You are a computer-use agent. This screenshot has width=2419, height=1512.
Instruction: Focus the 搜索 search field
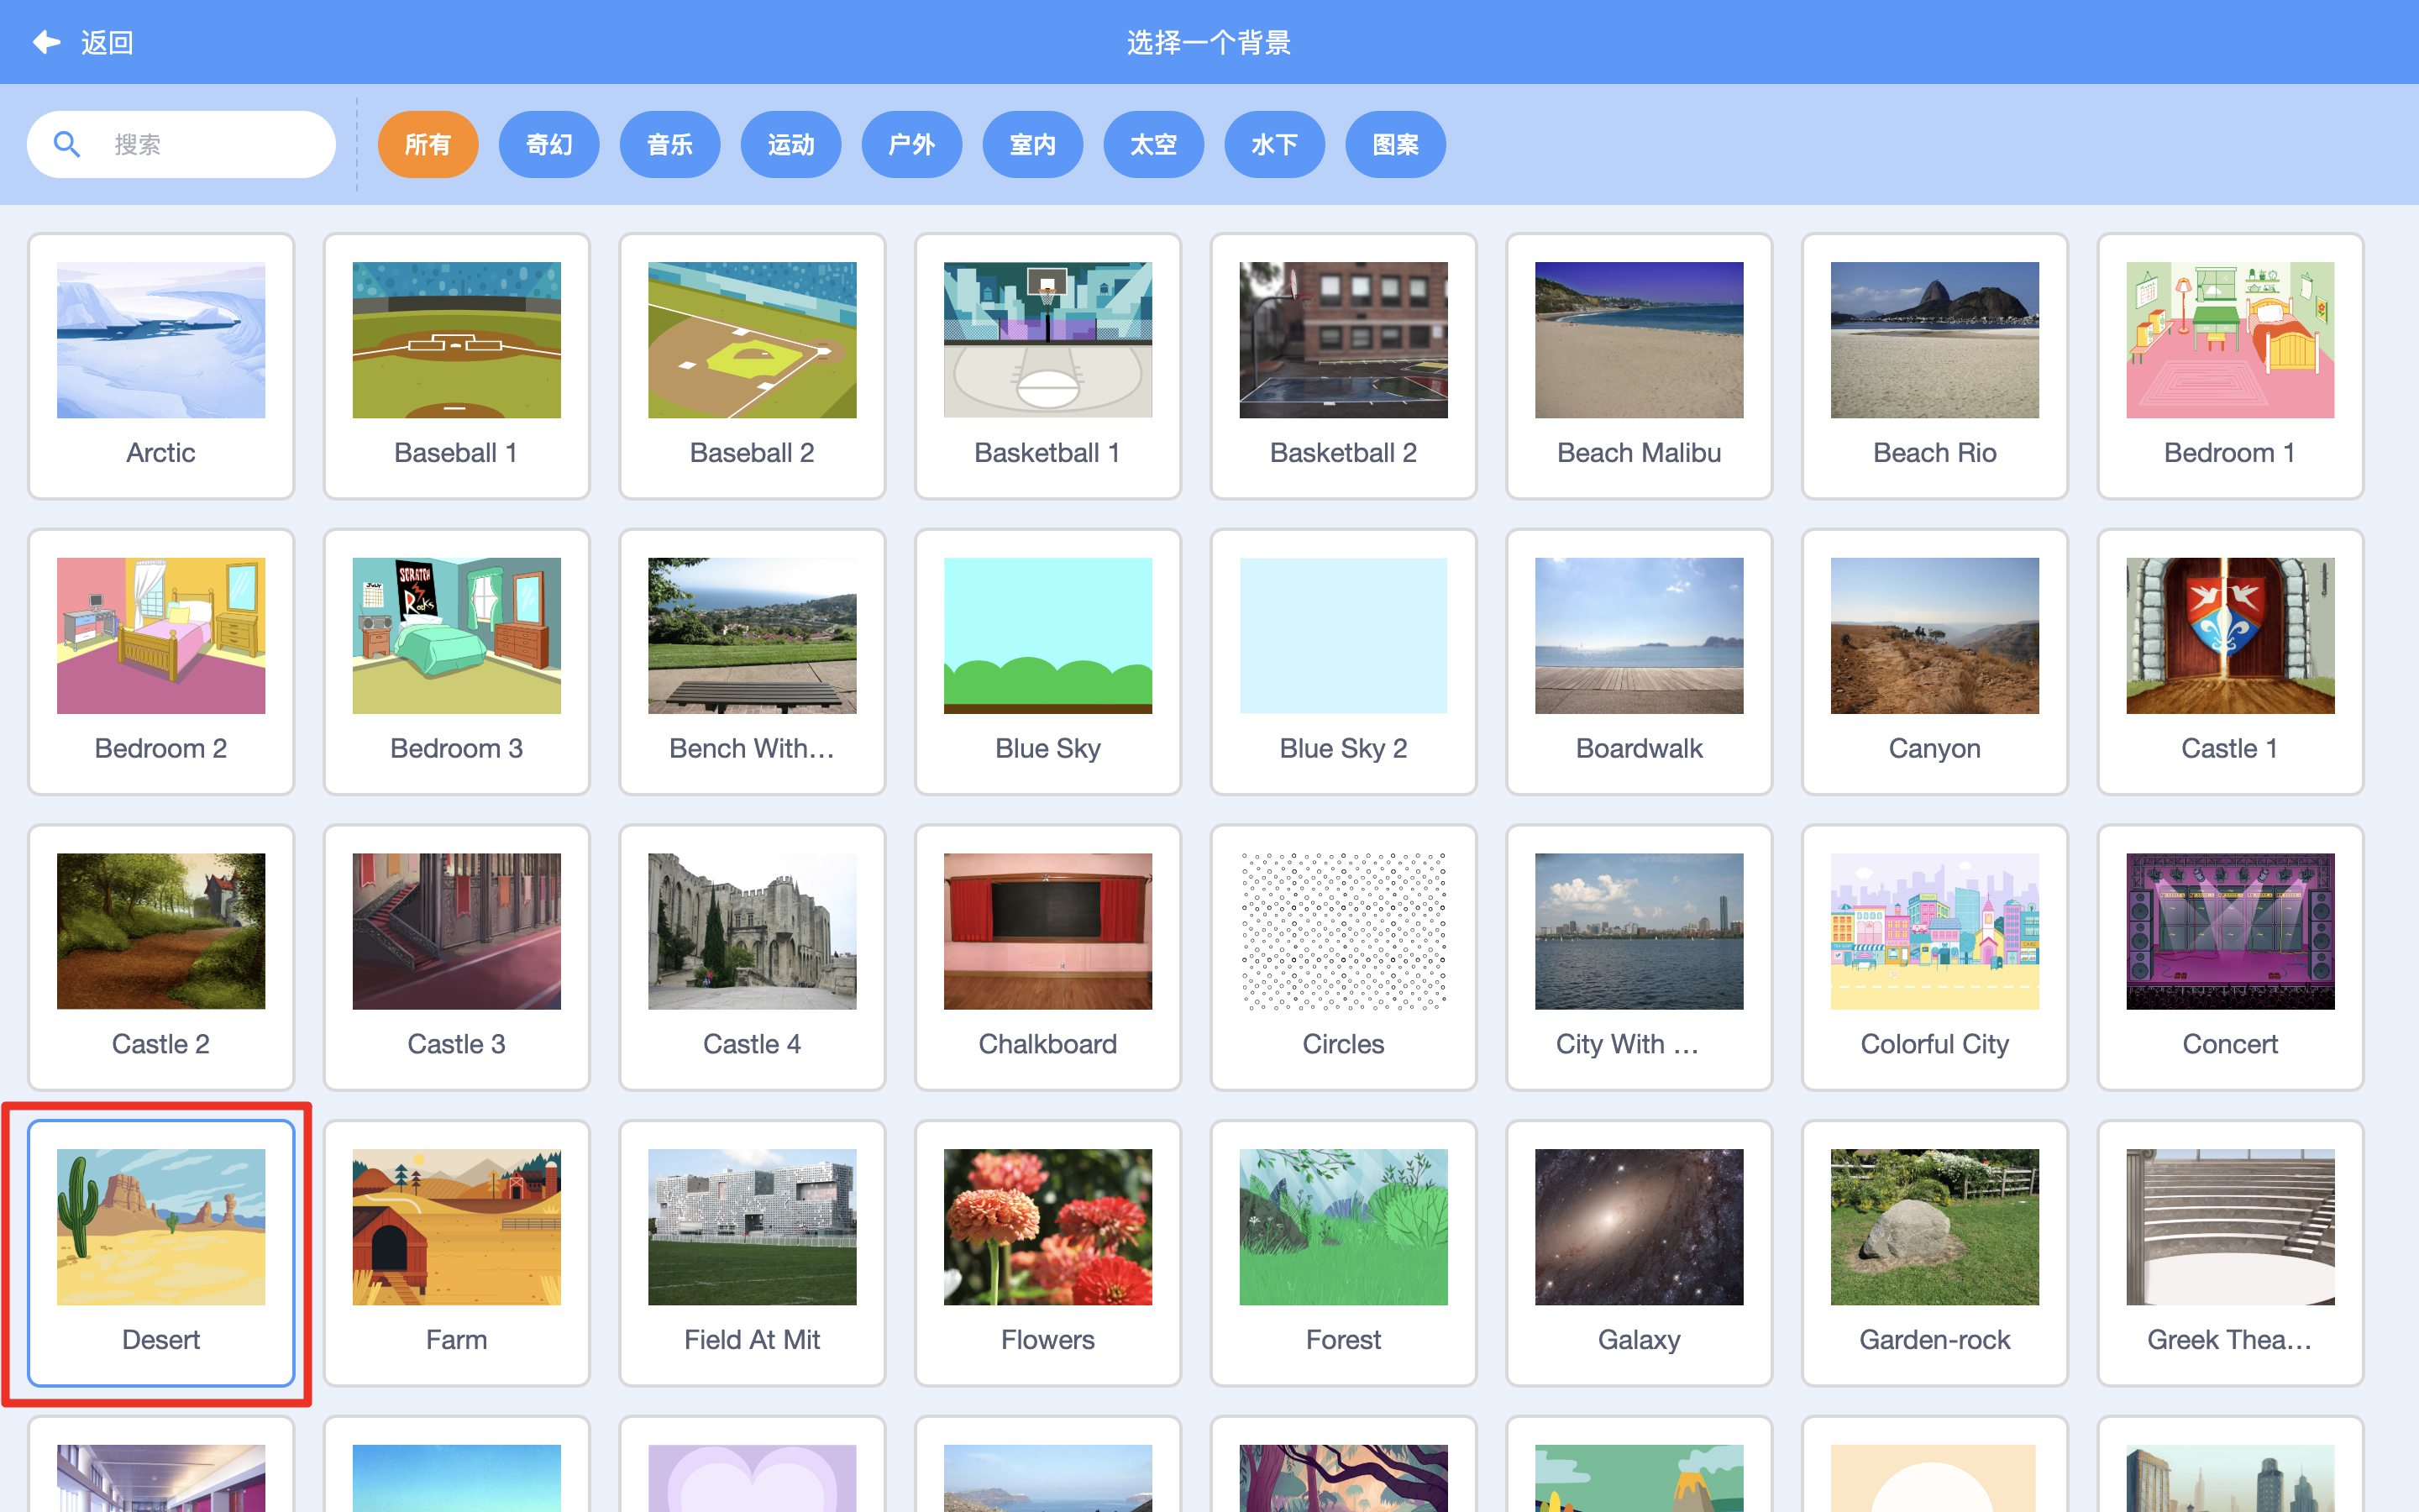click(181, 144)
